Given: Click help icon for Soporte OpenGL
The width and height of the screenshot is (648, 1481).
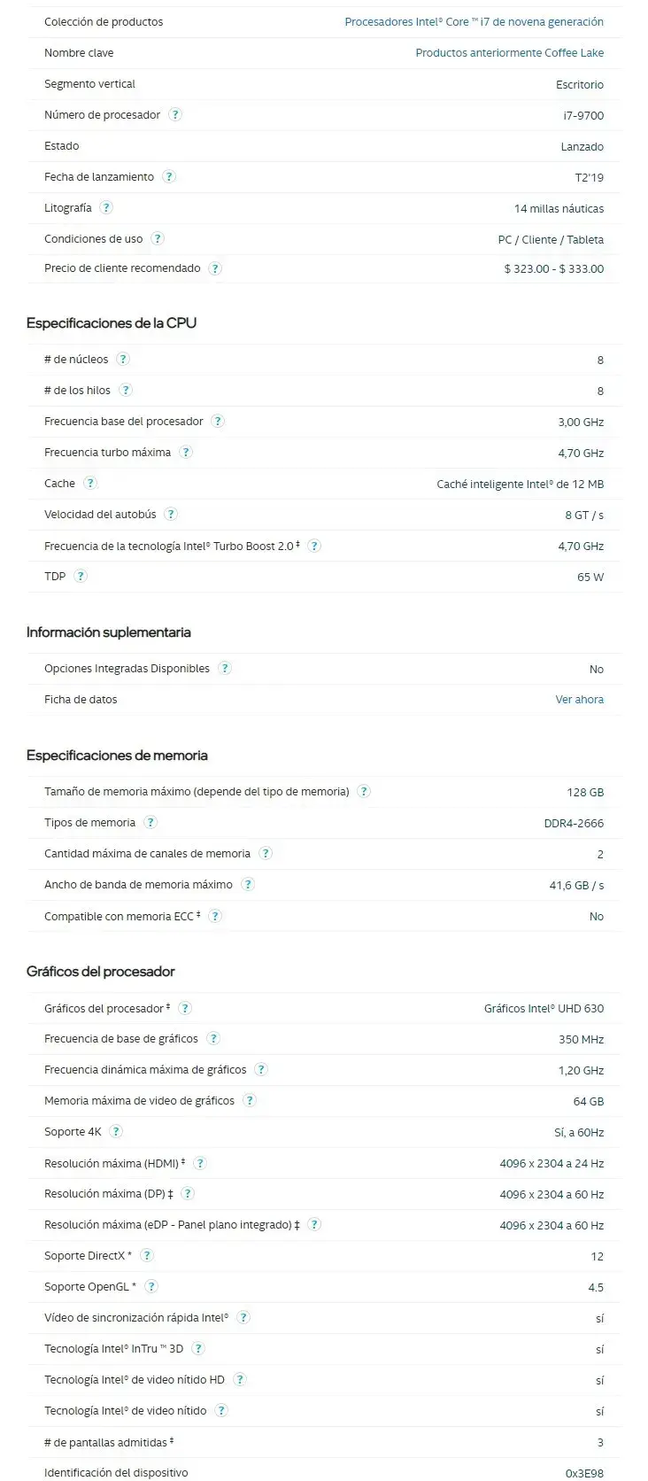Looking at the screenshot, I should tap(151, 1287).
